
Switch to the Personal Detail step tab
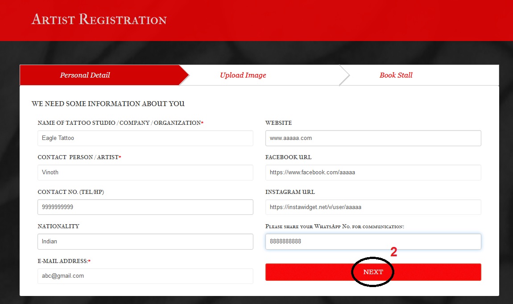click(85, 75)
